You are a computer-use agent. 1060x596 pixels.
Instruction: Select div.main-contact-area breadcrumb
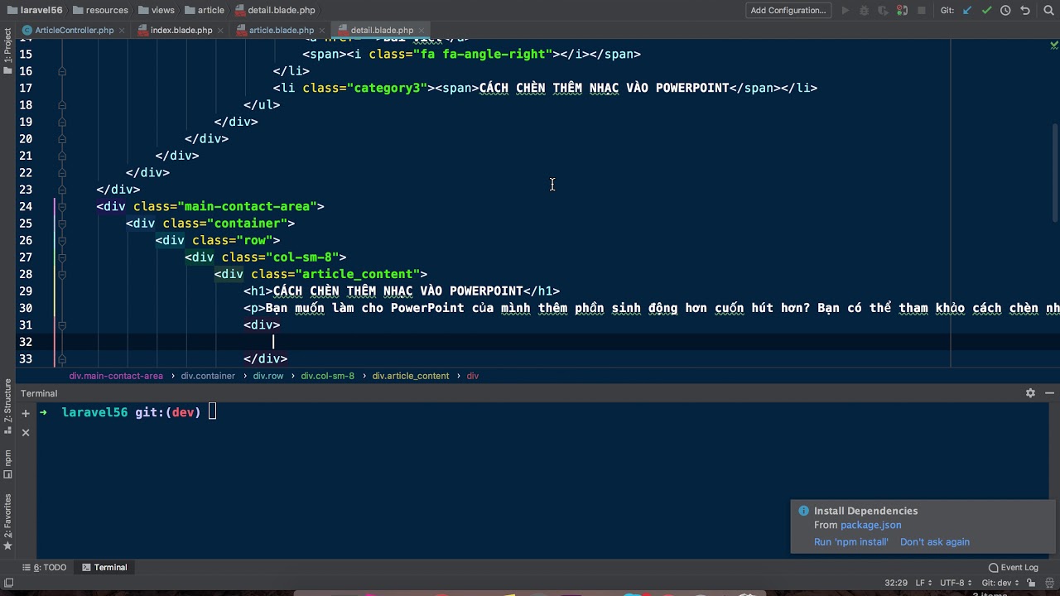116,376
